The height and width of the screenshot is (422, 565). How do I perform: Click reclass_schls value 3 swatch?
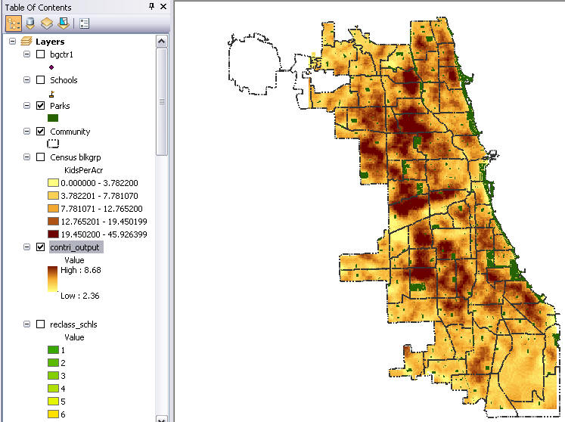pyautogui.click(x=53, y=376)
